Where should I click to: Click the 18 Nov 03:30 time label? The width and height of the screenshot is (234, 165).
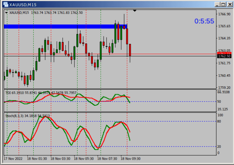[60, 159]
